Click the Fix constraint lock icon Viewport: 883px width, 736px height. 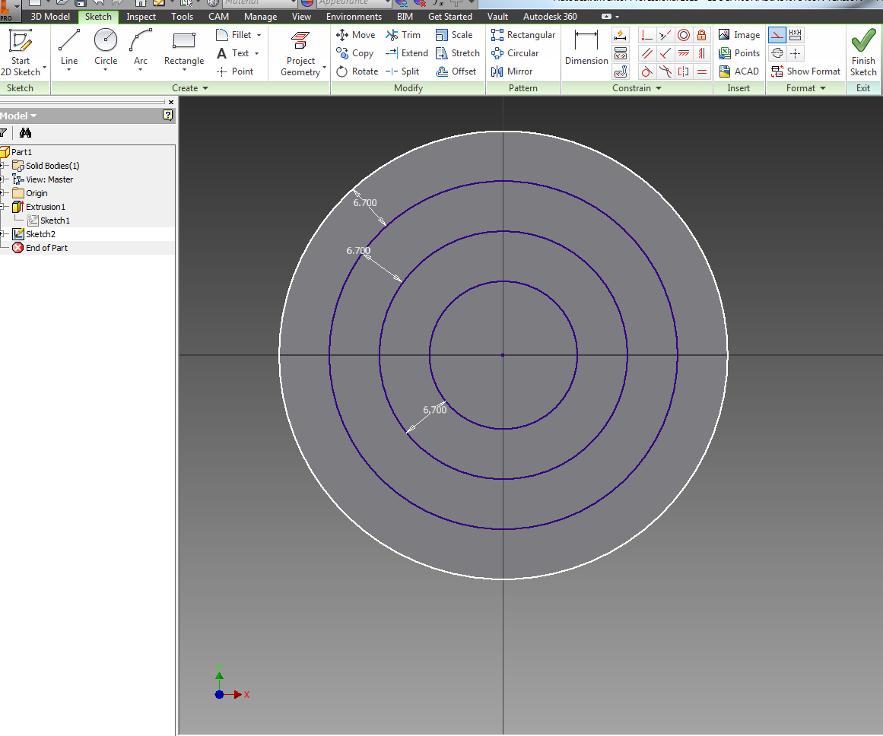pos(702,35)
